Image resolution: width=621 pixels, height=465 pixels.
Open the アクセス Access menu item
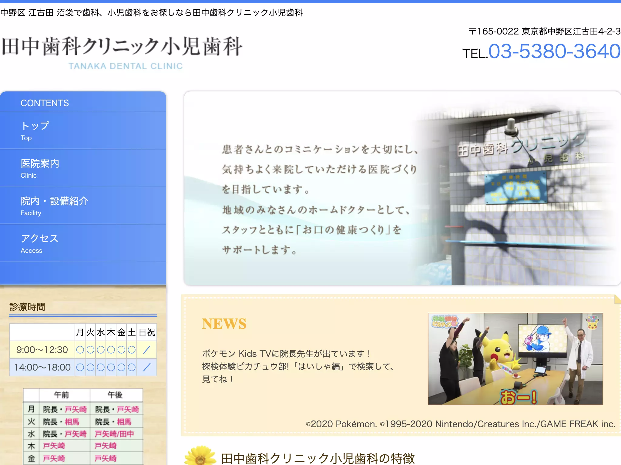click(83, 243)
